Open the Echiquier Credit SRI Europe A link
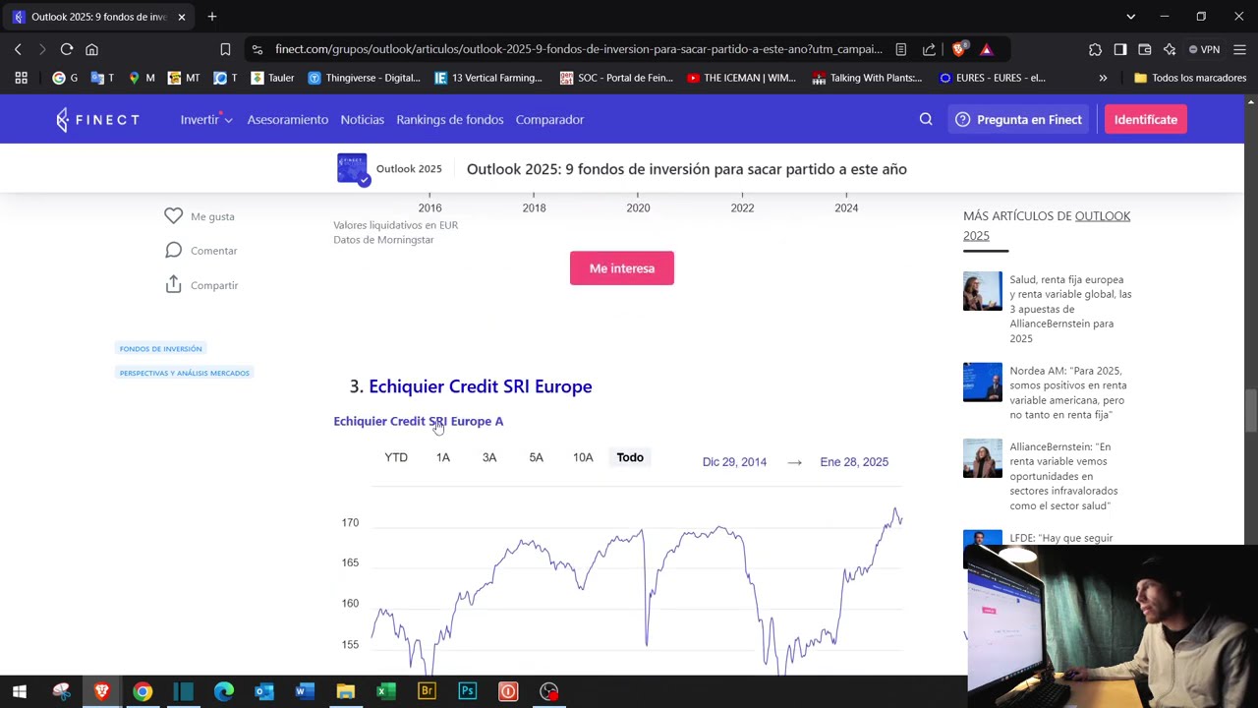This screenshot has height=708, width=1258. pos(418,421)
